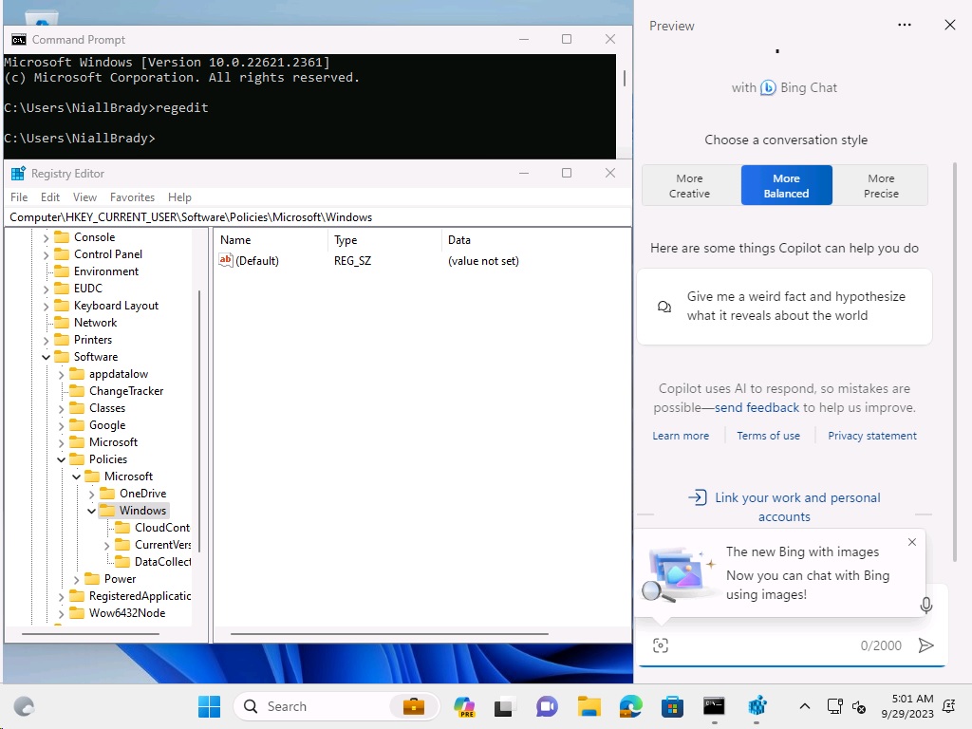Expand the Wow6432Node registry key

(x=62, y=614)
